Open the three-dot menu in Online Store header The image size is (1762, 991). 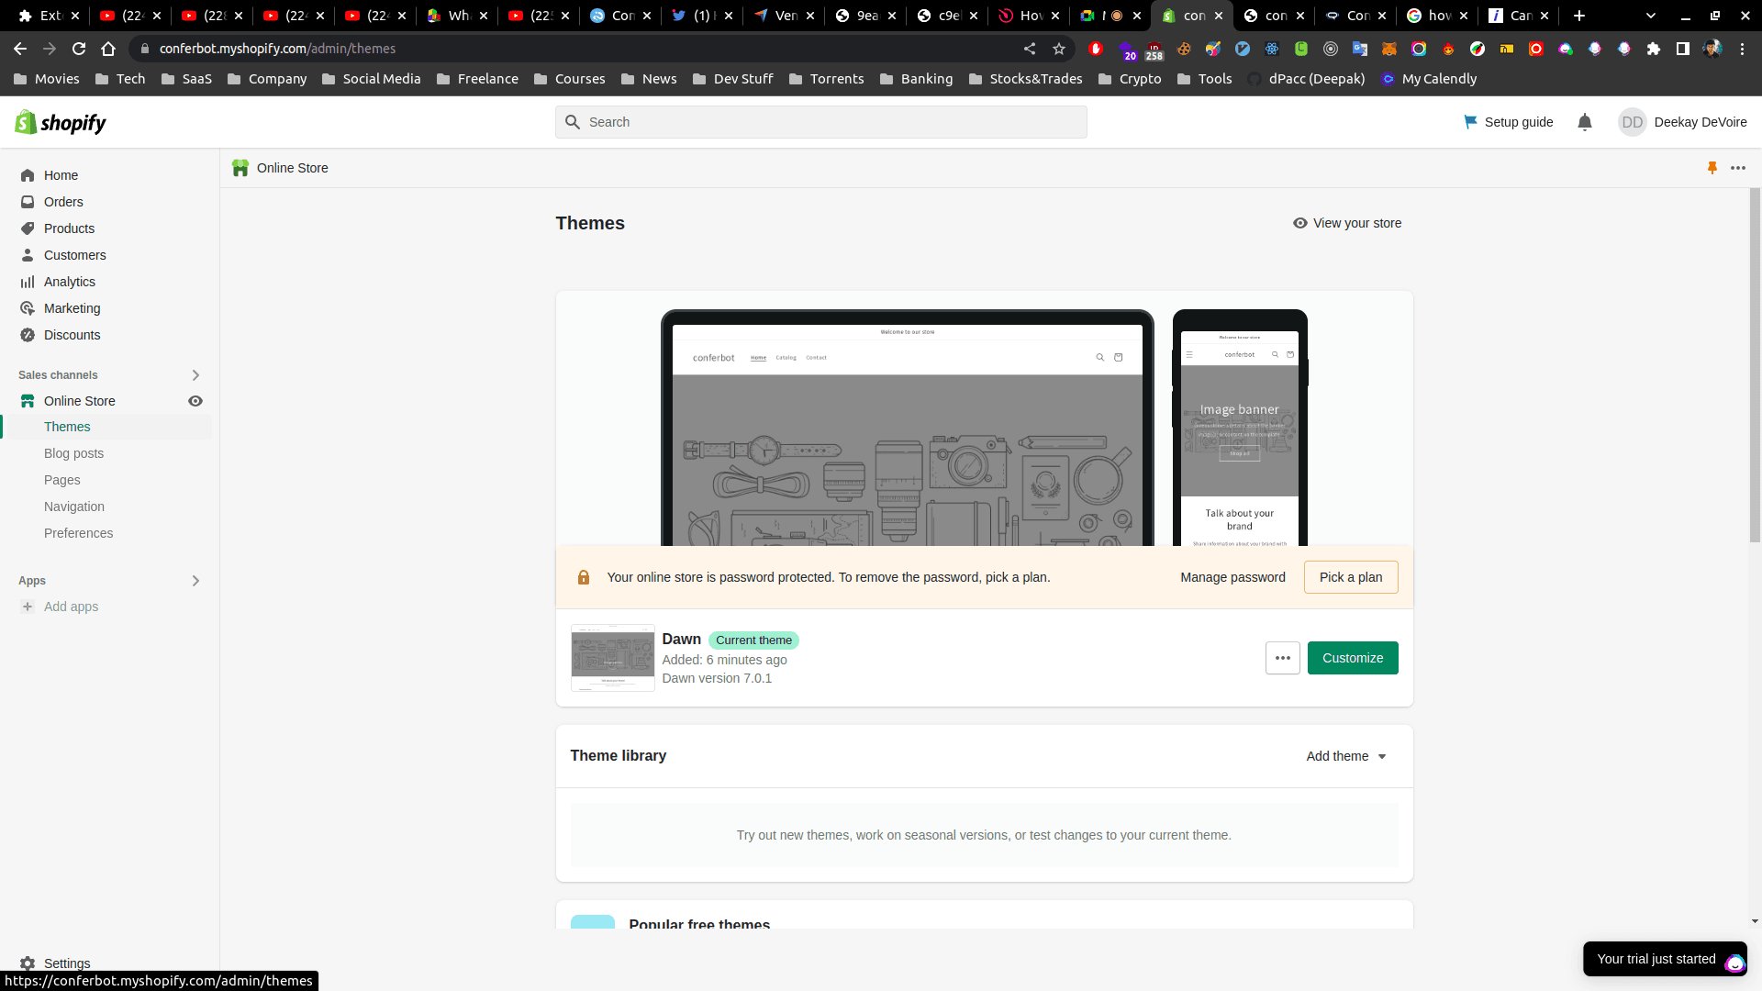click(1738, 168)
